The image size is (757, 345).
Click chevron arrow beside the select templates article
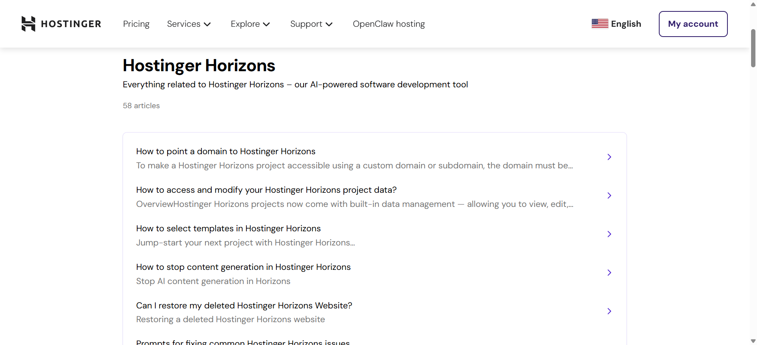(x=609, y=234)
